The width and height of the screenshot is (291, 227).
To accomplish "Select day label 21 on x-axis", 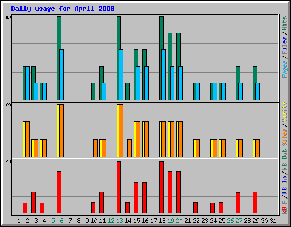I will (188, 221).
